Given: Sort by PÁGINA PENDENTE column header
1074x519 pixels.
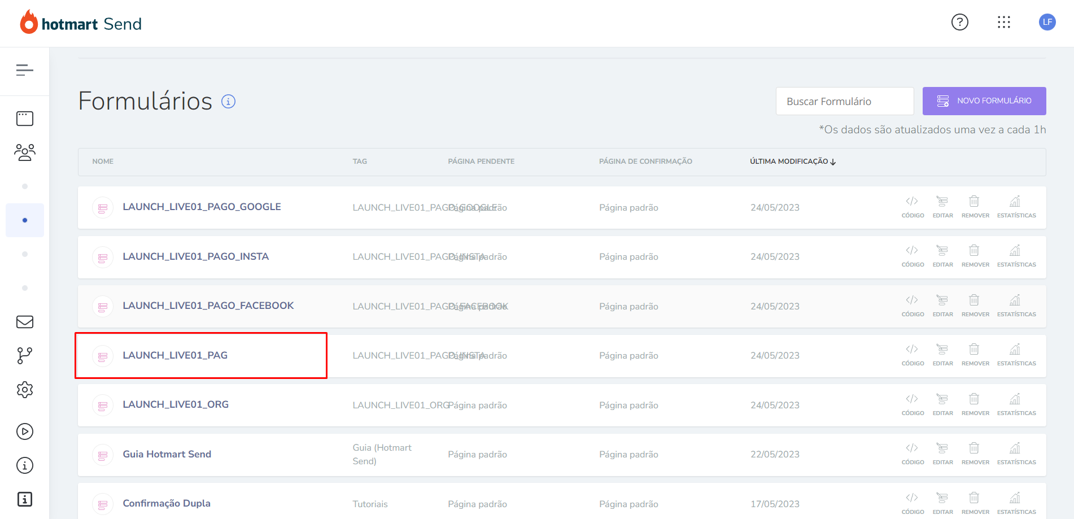Looking at the screenshot, I should pos(481,162).
